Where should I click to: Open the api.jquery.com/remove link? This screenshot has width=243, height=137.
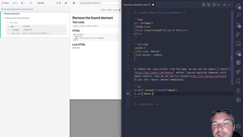coord(155,73)
